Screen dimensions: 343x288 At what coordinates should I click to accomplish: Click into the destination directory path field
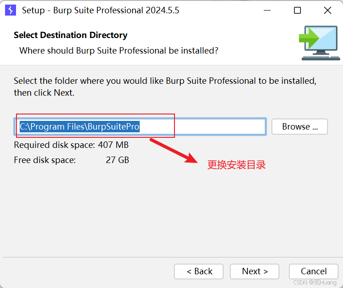coord(140,127)
